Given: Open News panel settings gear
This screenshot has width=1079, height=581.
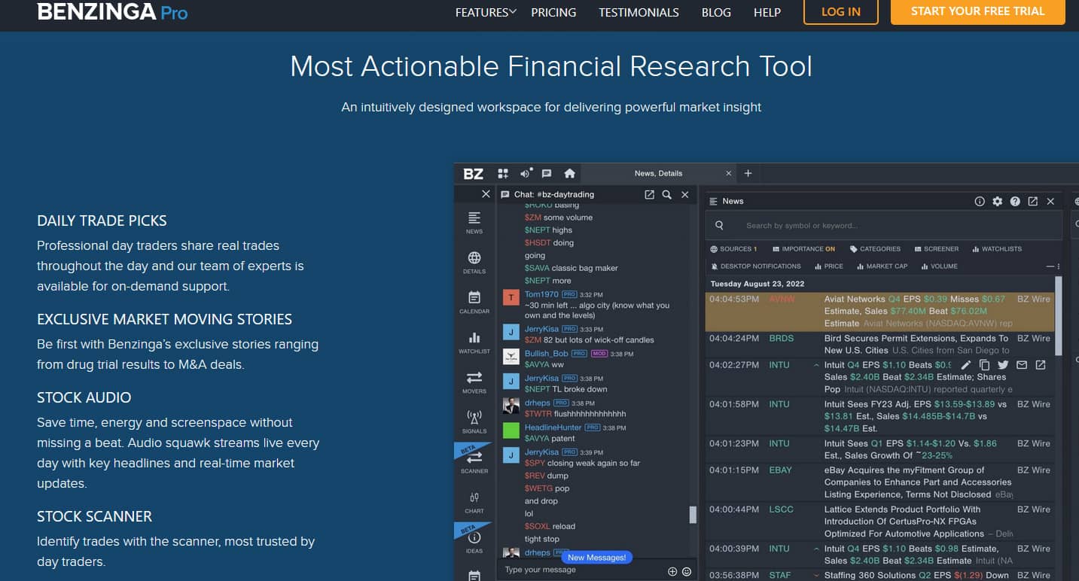Looking at the screenshot, I should click(x=998, y=201).
